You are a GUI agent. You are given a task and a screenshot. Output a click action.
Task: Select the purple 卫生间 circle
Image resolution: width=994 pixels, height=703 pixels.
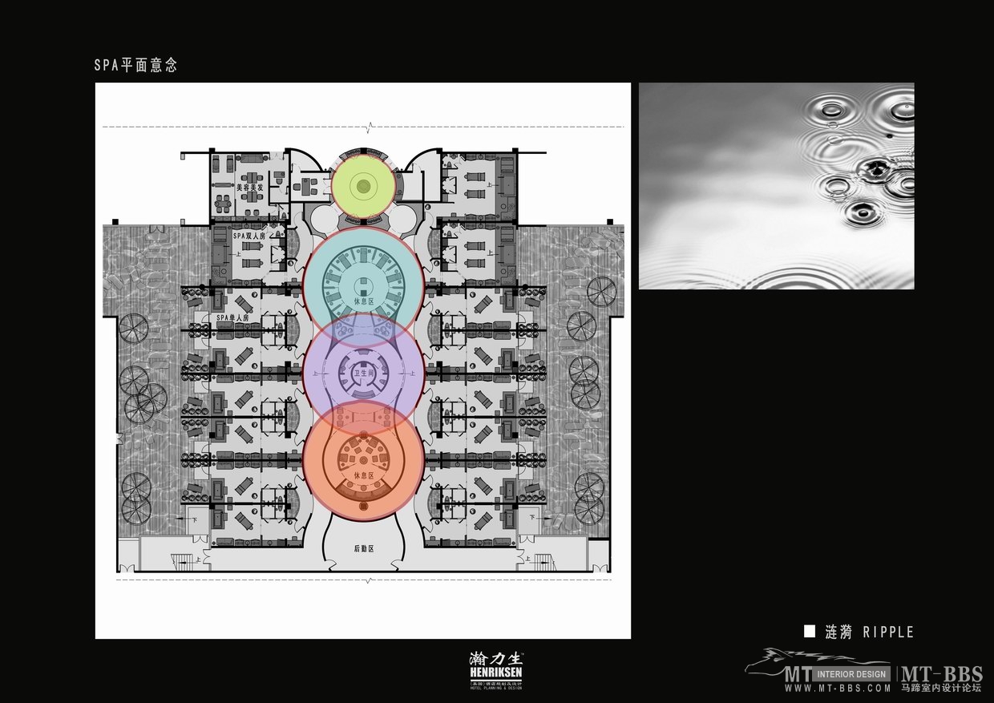(x=363, y=371)
